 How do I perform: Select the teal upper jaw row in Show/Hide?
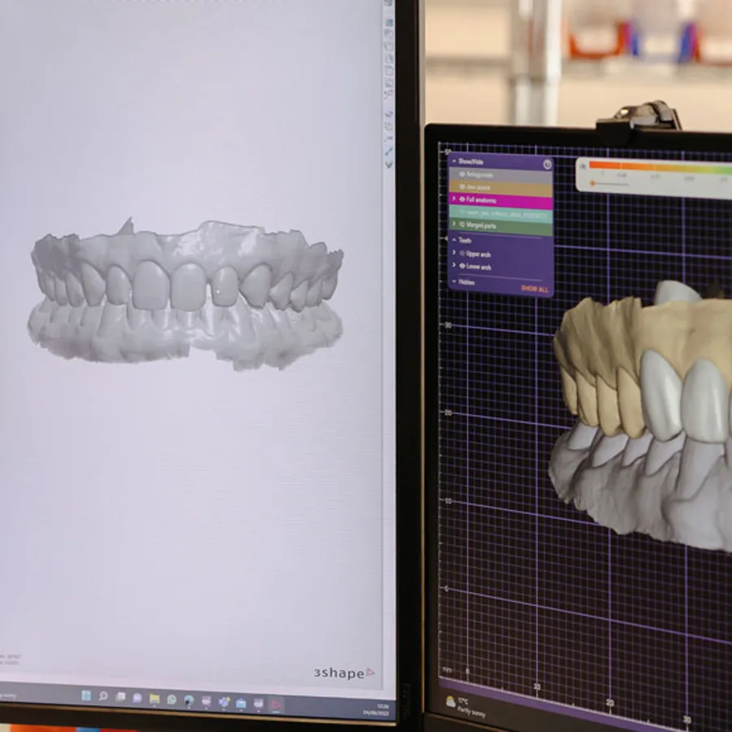point(501,214)
